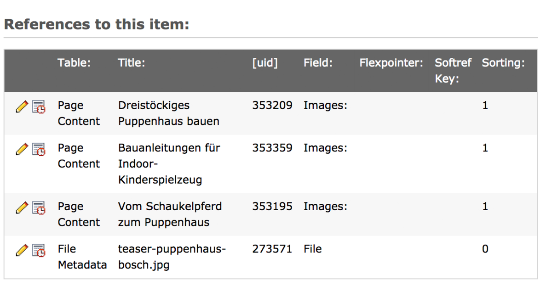This screenshot has height=297, width=552.
Task: Open history for Dreistöckiges Puppenhaus bauen row
Action: [39, 107]
